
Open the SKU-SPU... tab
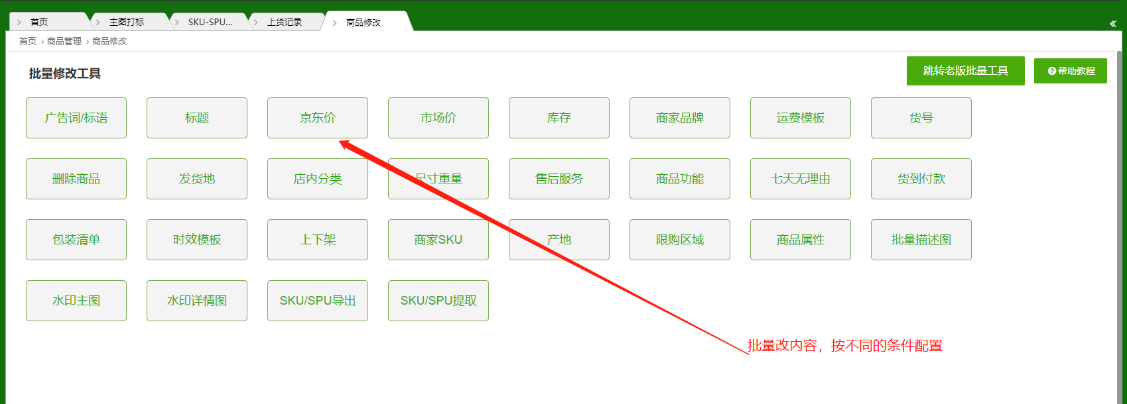click(210, 22)
